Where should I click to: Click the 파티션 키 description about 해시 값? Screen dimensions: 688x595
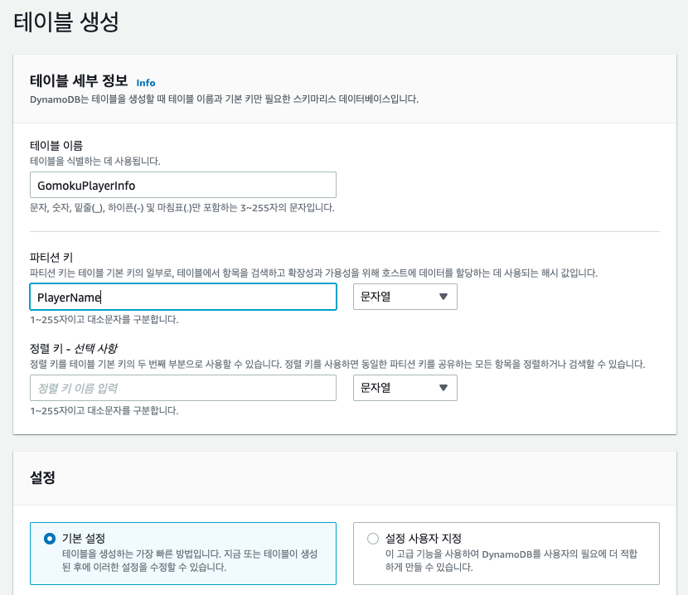click(x=313, y=273)
